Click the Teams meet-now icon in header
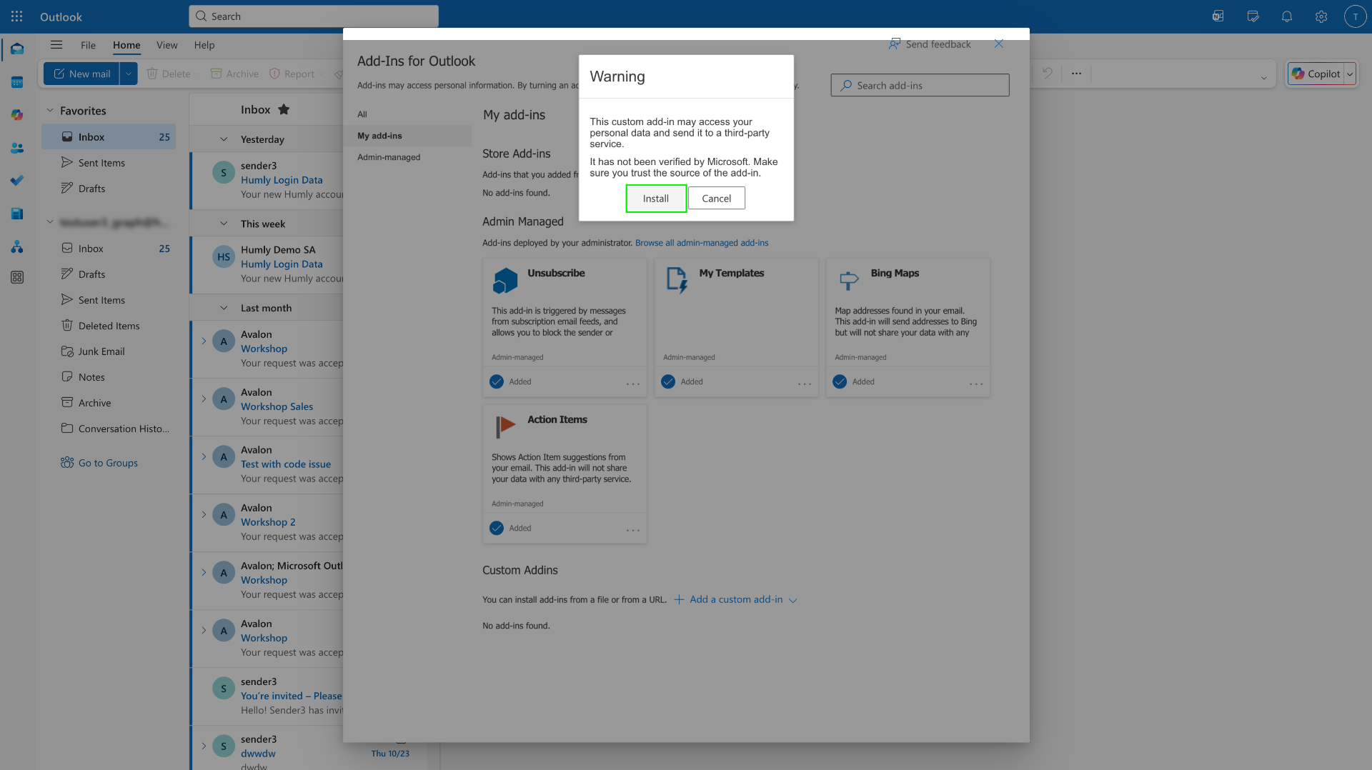This screenshot has width=1372, height=770. pyautogui.click(x=1218, y=16)
